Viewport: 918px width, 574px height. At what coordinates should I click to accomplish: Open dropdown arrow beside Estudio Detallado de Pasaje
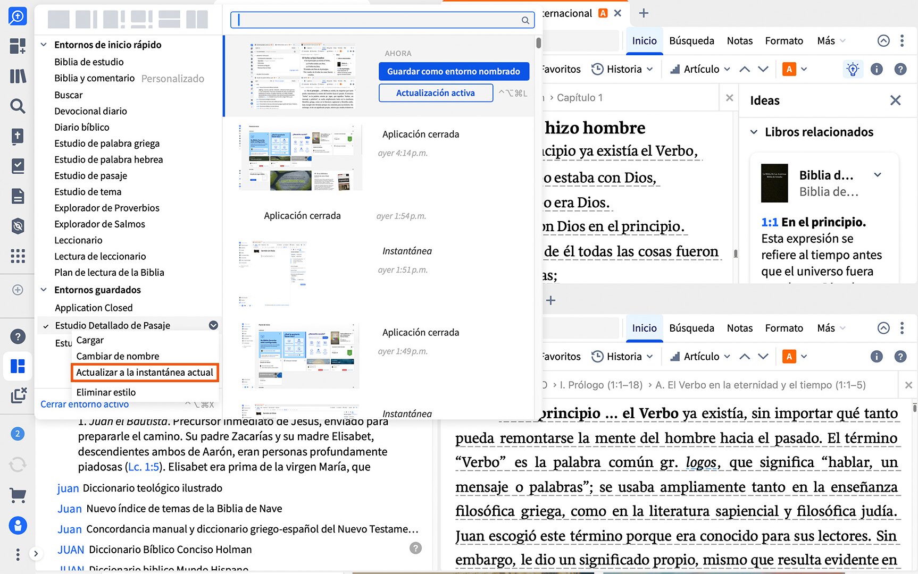pyautogui.click(x=213, y=325)
